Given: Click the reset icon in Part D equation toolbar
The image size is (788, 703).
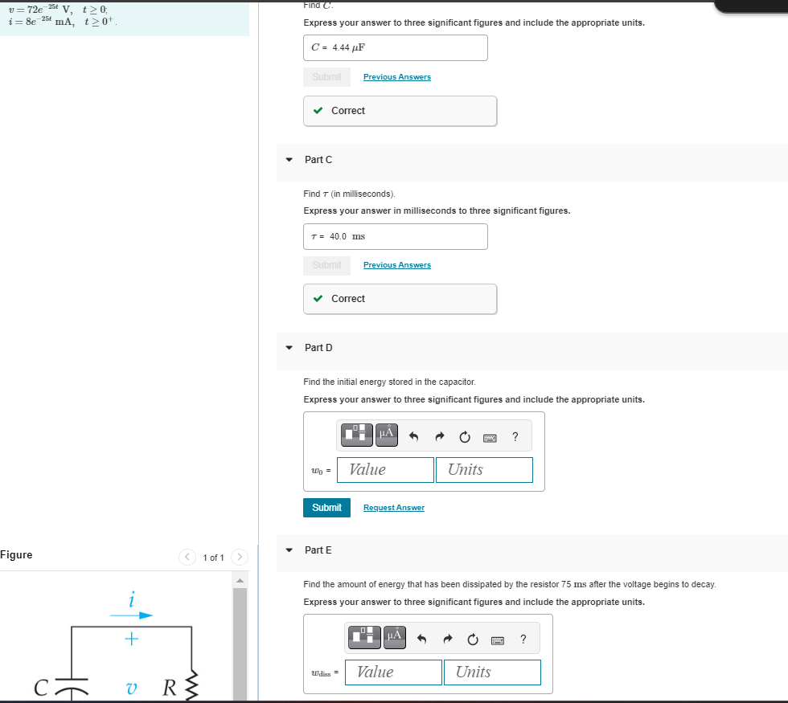Looking at the screenshot, I should 464,435.
